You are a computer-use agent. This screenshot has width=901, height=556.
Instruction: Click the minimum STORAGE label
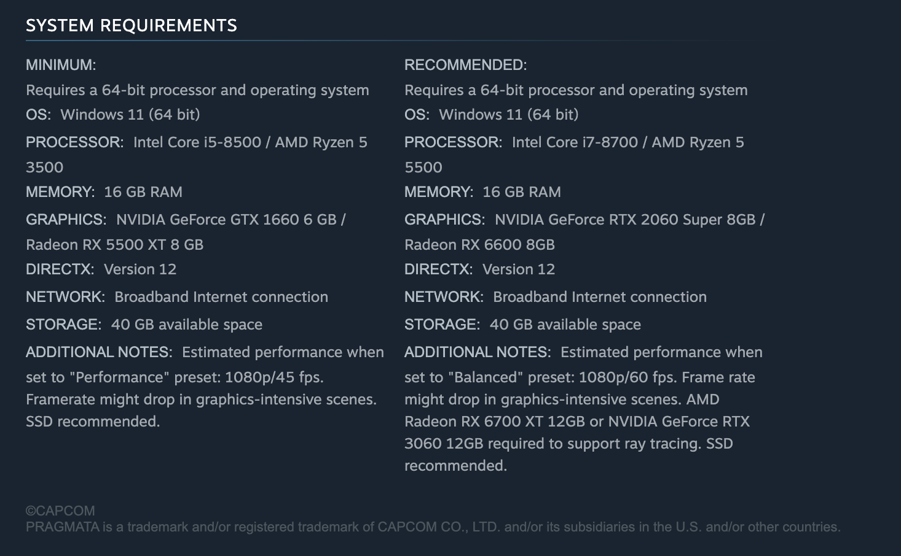[x=63, y=325]
